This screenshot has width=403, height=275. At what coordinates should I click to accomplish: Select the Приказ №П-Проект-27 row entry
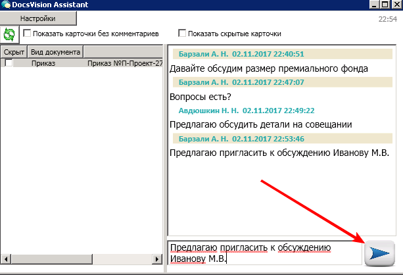tap(125, 63)
